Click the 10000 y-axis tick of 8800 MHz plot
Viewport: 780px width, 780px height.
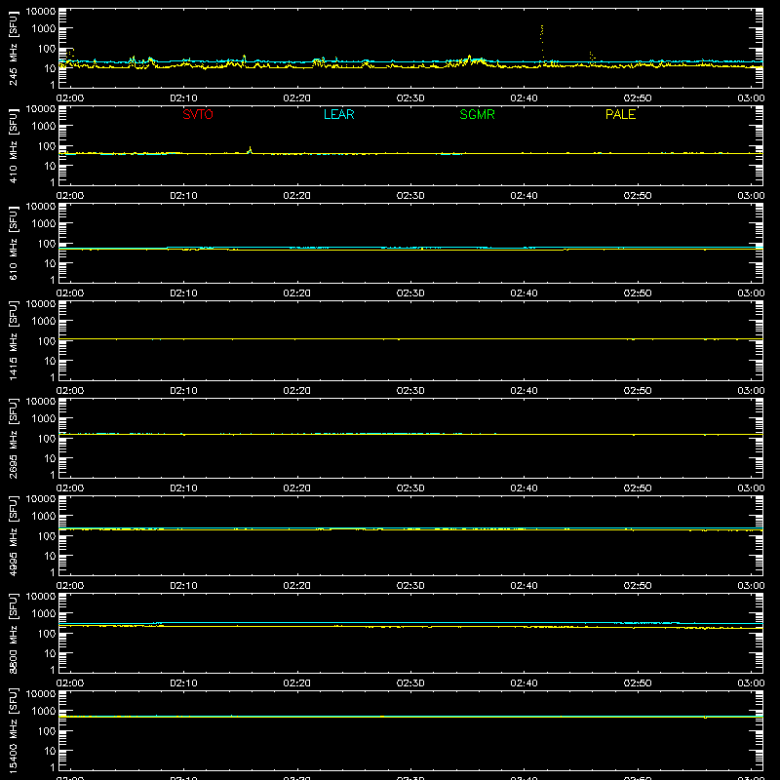[41, 597]
